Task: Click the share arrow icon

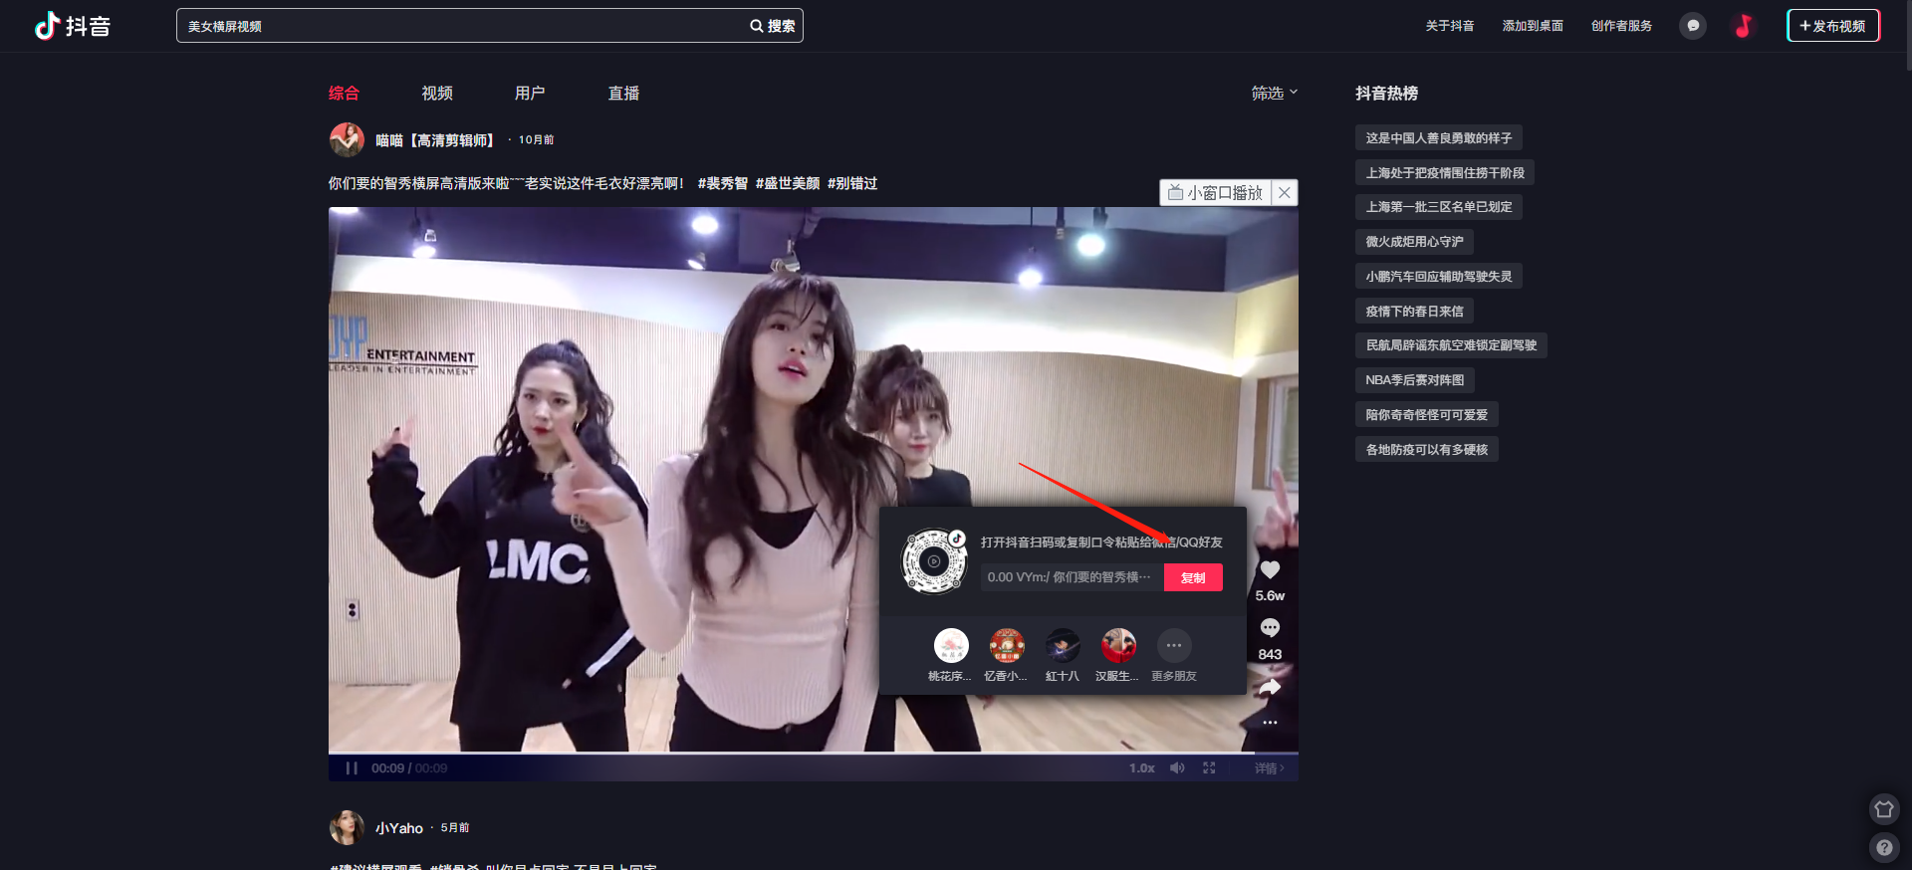Action: [1270, 687]
